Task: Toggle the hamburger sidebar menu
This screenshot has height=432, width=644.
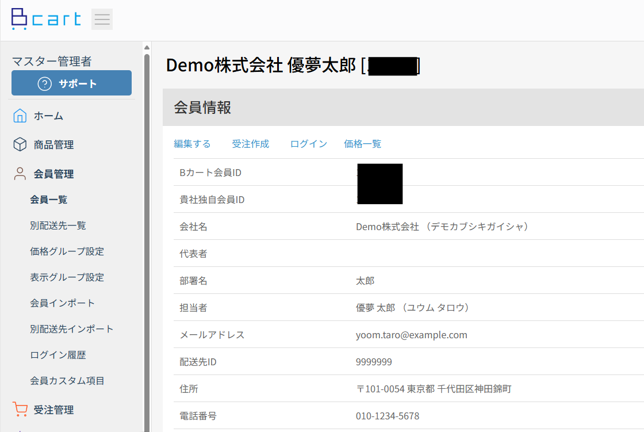Action: pos(102,20)
